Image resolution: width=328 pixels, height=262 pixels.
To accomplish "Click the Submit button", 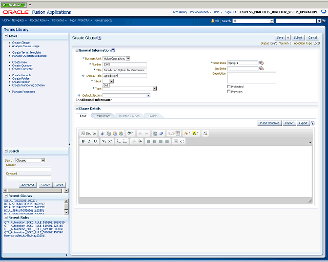I will point(298,37).
